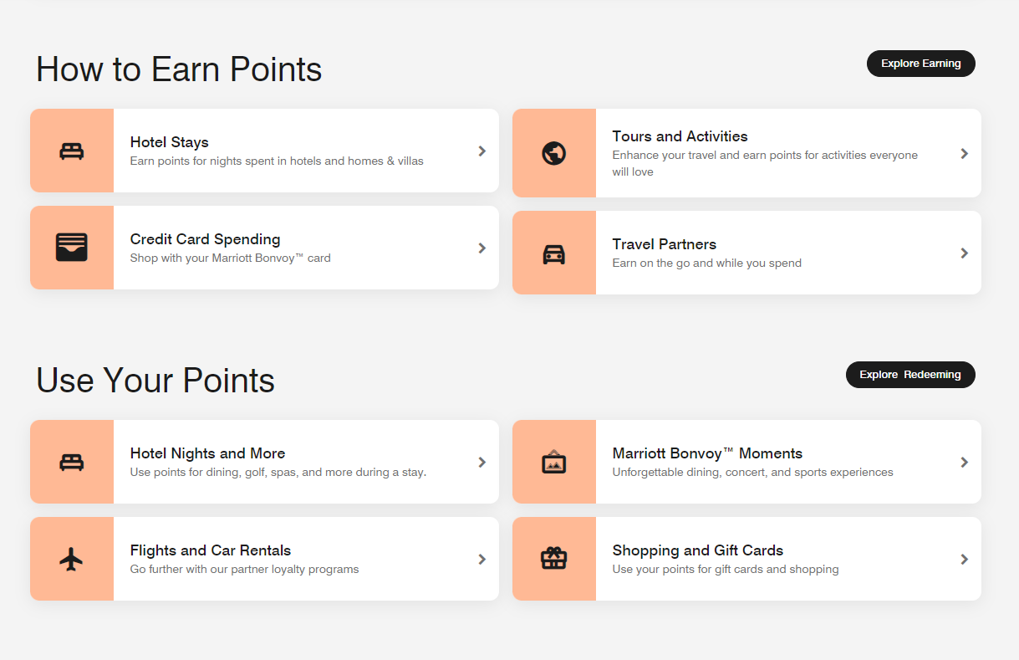Open the Flights and Car Rentals chevron

click(482, 559)
